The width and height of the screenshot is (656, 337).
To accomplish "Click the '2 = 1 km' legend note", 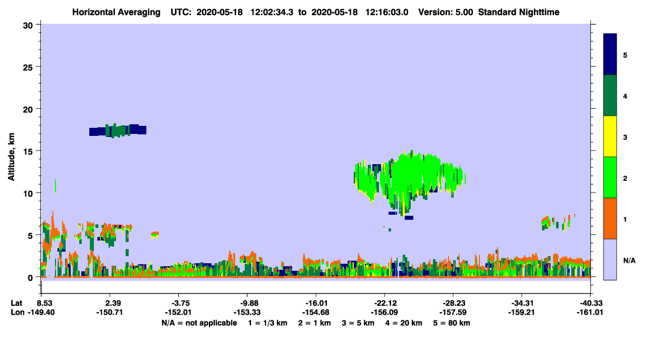I will click(x=314, y=323).
